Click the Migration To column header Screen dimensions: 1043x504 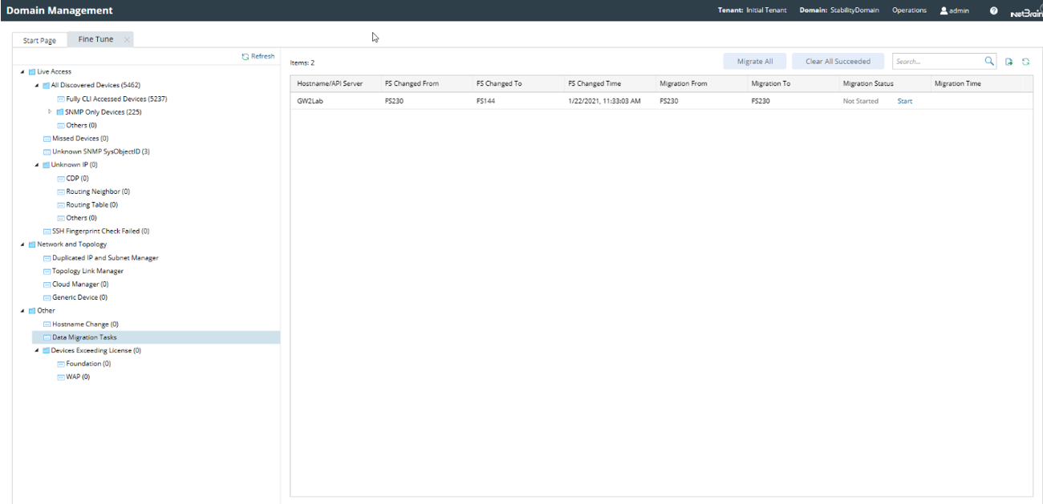789,83
